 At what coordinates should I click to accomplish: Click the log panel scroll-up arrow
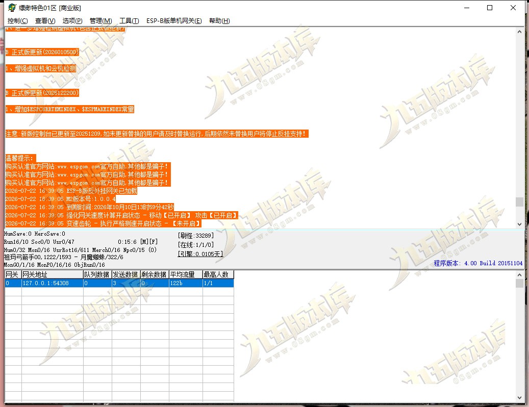pos(519,32)
